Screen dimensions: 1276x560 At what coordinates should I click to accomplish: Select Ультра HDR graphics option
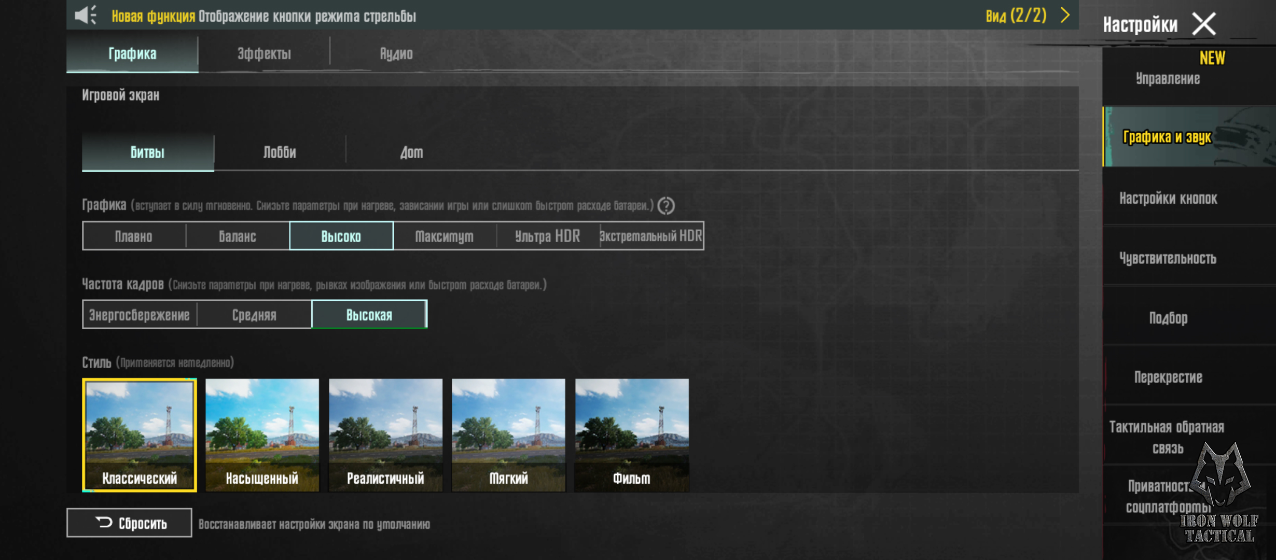547,236
